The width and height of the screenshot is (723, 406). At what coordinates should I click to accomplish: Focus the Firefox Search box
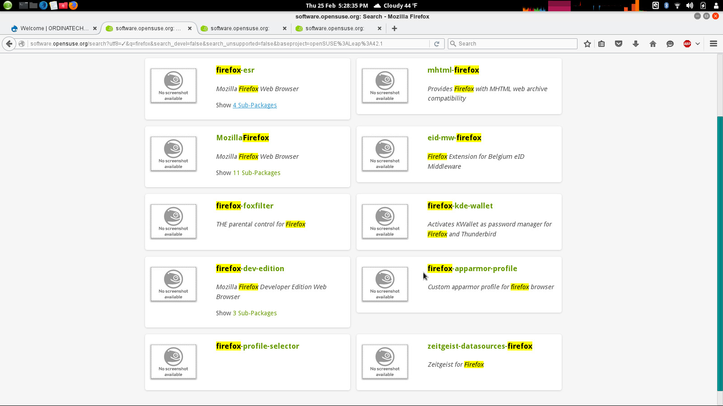pos(512,44)
